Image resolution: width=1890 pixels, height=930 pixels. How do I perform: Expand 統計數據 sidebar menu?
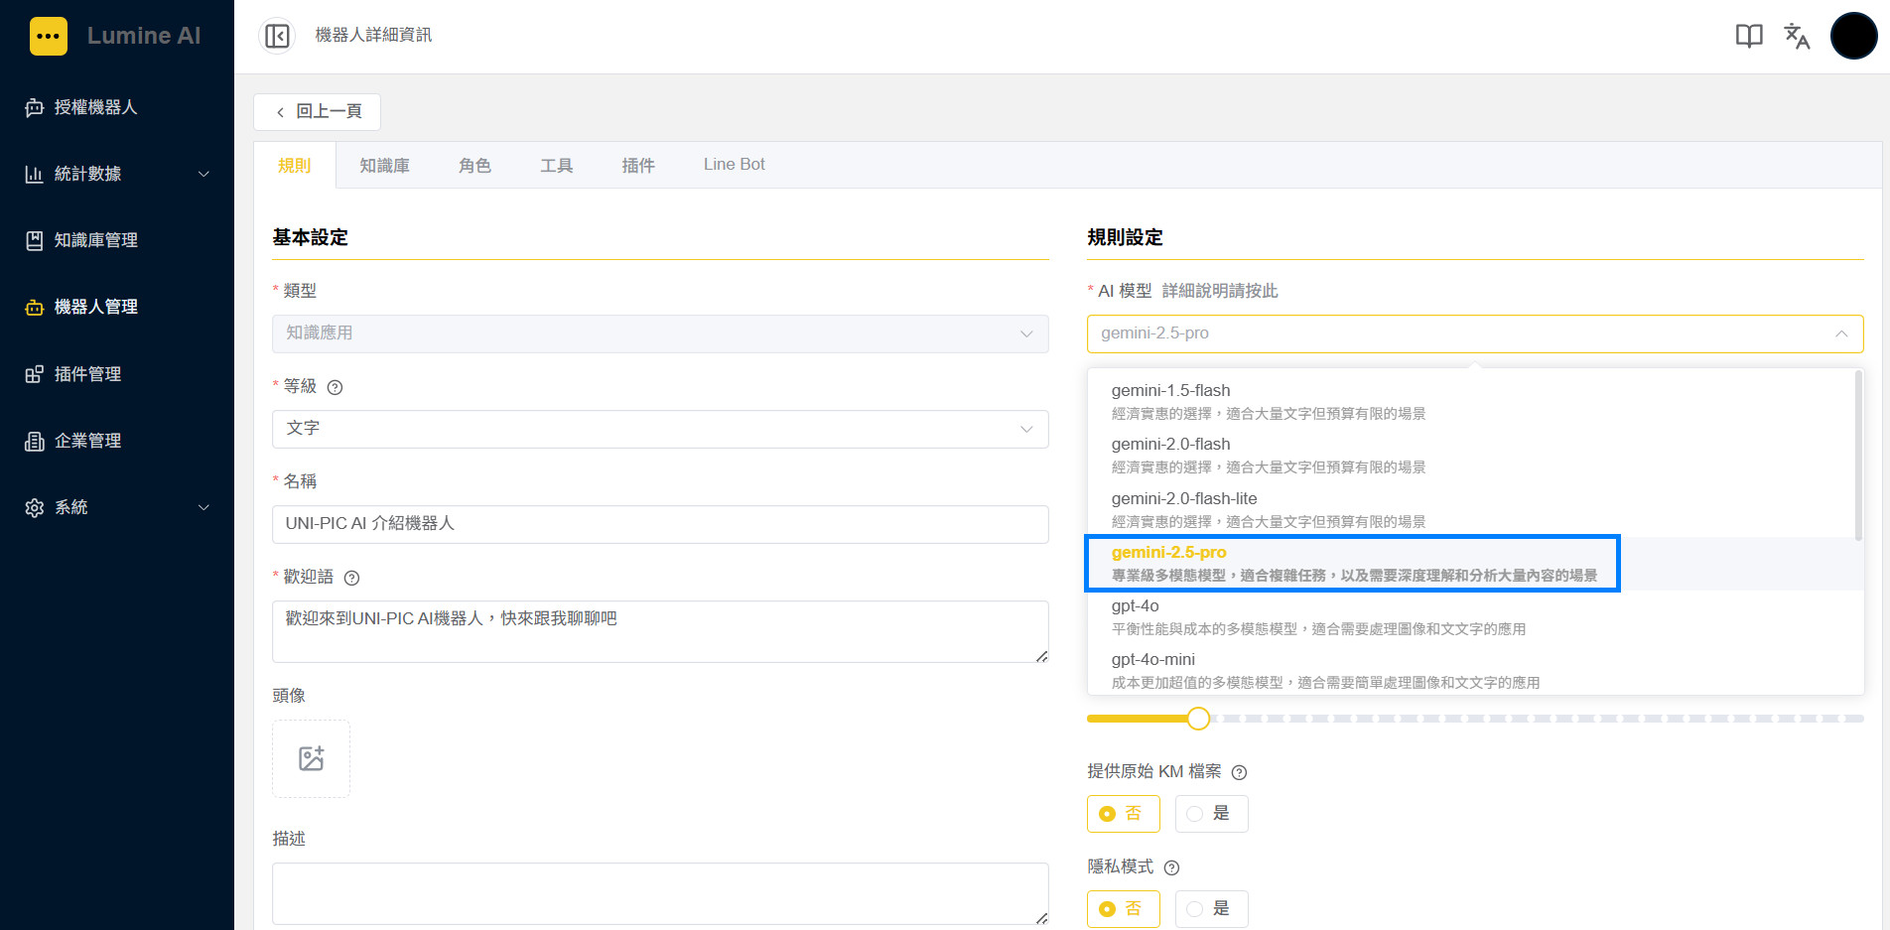click(117, 174)
